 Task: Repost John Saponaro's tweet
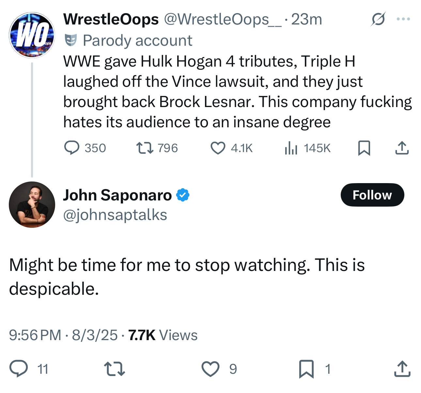coord(114,369)
